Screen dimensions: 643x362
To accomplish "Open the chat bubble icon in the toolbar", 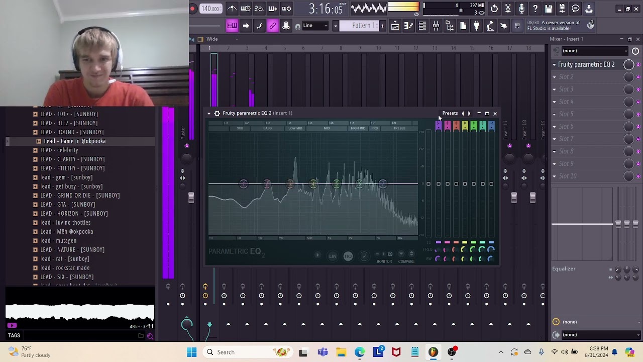I will click(x=576, y=9).
